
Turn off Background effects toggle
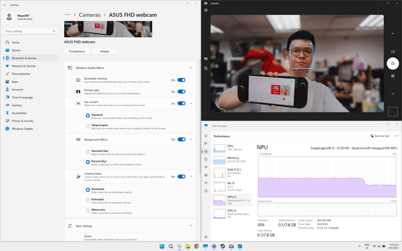(x=182, y=139)
